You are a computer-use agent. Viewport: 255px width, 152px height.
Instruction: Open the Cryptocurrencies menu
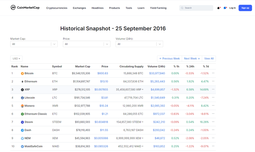[x=57, y=8]
